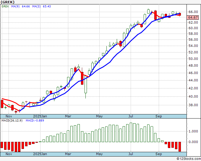201x161 pixels.
Task: Select the green GREK legend label
Action: tap(5, 6)
